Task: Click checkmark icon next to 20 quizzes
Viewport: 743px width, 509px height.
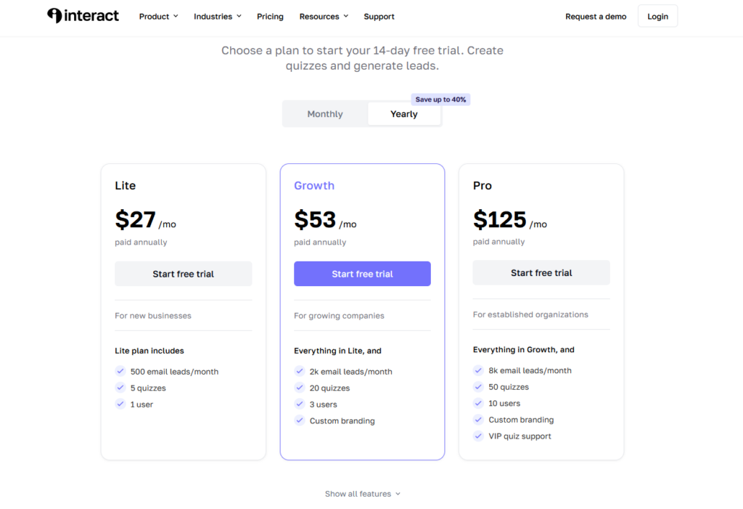Action: [x=300, y=388]
